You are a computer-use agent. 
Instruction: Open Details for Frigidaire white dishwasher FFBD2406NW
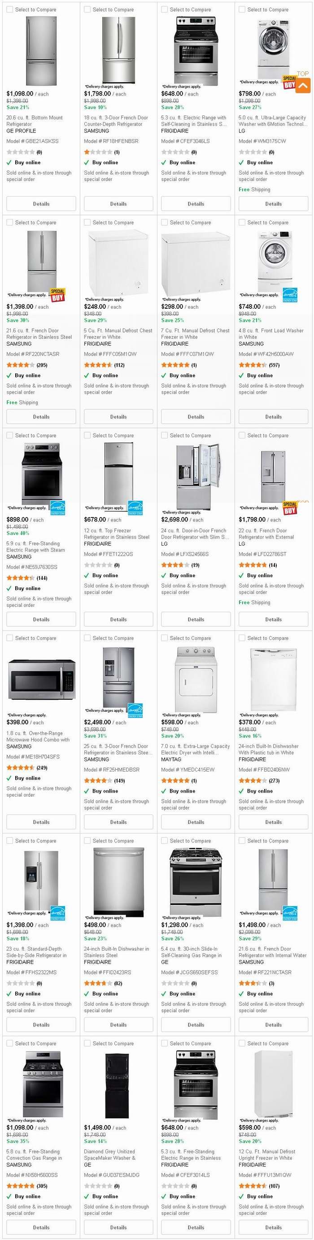pyautogui.click(x=274, y=822)
